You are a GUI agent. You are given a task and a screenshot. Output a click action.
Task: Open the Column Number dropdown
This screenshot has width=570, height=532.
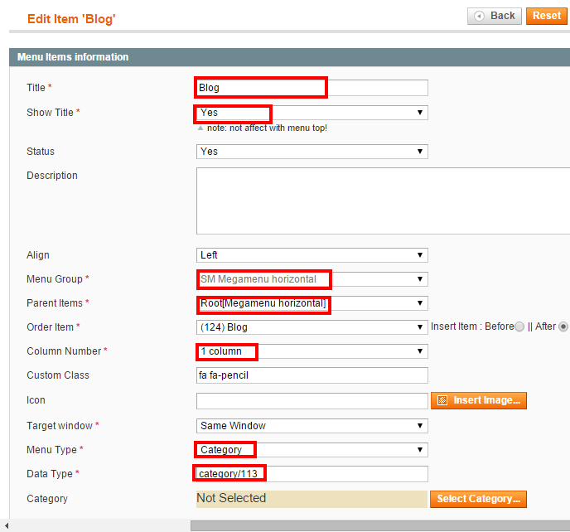point(312,351)
